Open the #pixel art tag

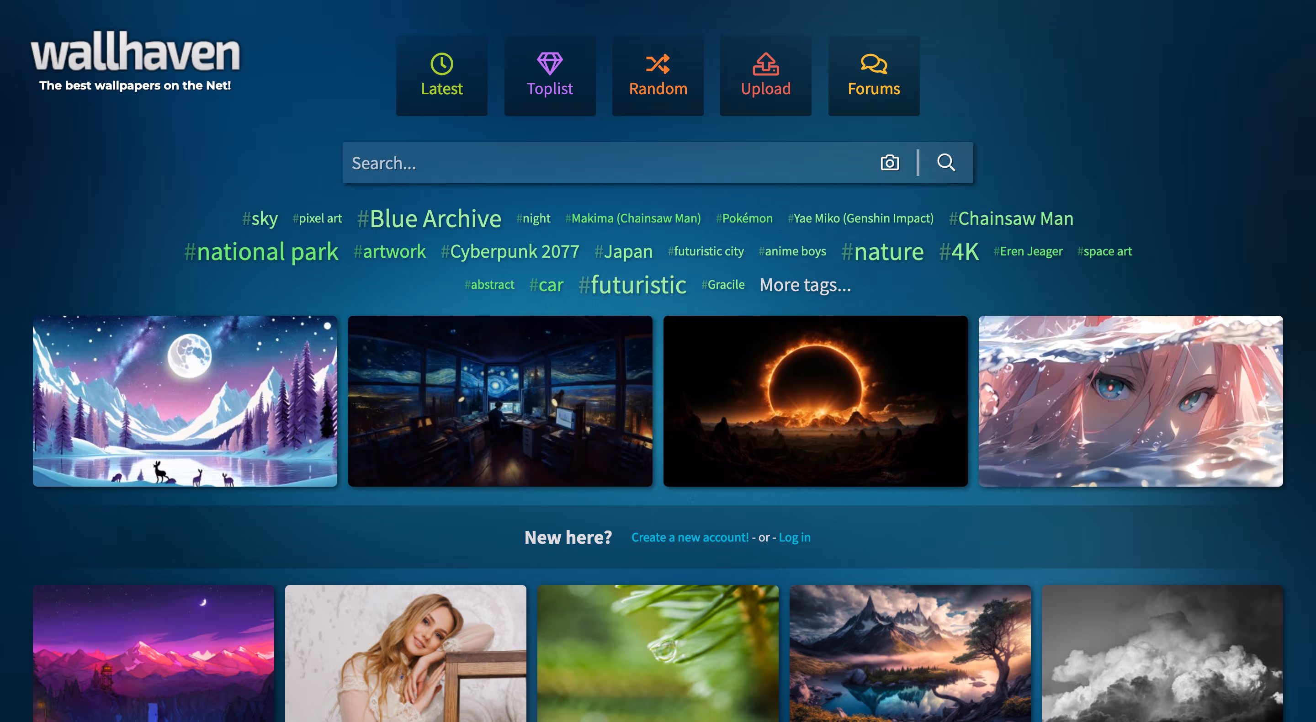[317, 219]
